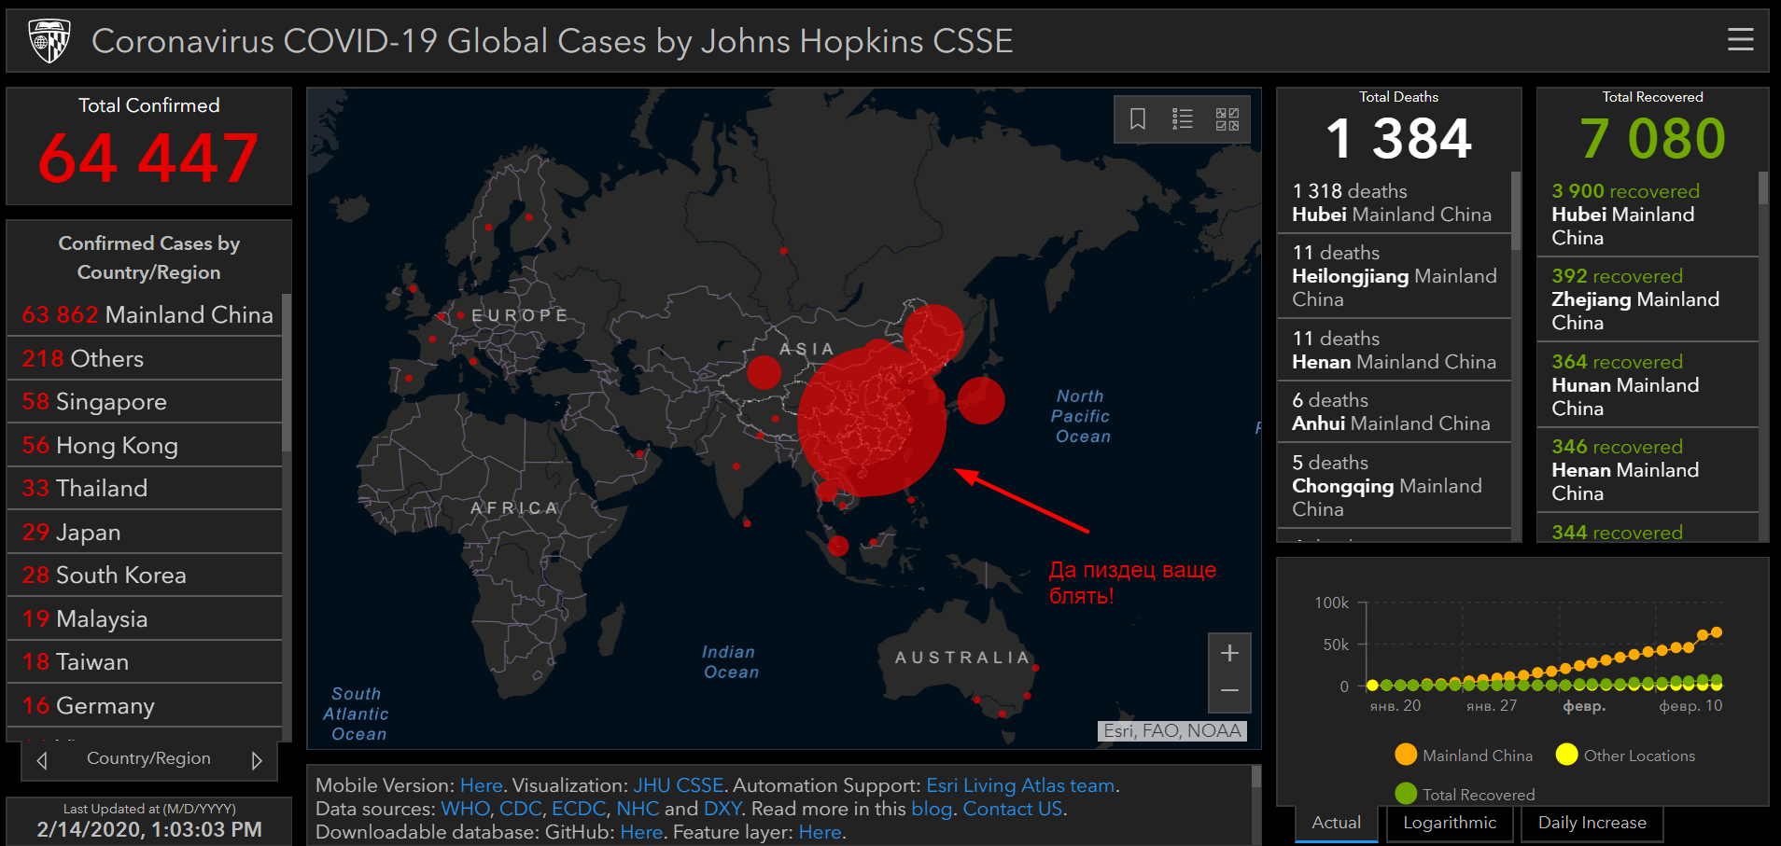The width and height of the screenshot is (1781, 846).
Task: Select the 29 Japan row
Action: pos(145,532)
